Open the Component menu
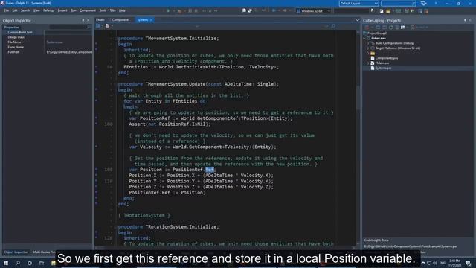Image resolution: width=476 pixels, height=268 pixels. click(88, 10)
